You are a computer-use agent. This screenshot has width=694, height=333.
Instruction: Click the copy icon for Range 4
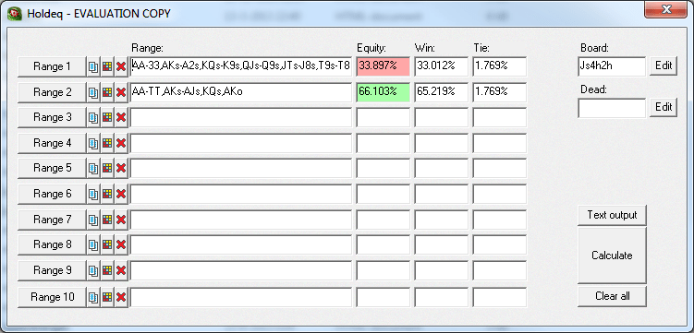pos(93,143)
